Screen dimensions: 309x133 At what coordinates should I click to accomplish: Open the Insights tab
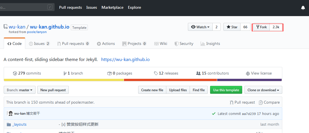[210, 44]
